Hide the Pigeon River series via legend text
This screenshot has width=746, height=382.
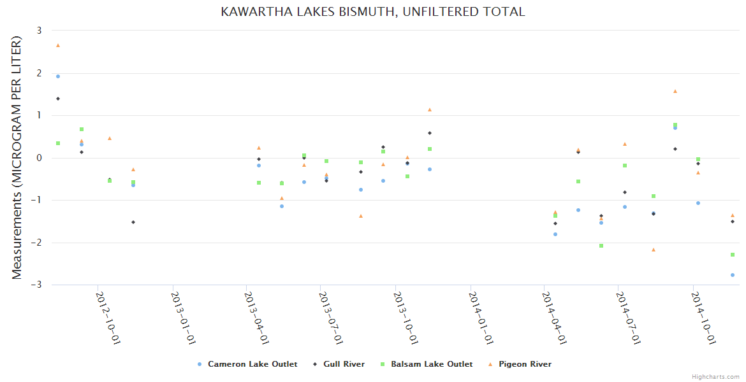(x=525, y=364)
